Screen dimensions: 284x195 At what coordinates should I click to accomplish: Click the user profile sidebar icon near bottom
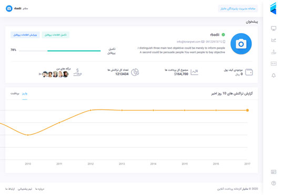pos(273,172)
